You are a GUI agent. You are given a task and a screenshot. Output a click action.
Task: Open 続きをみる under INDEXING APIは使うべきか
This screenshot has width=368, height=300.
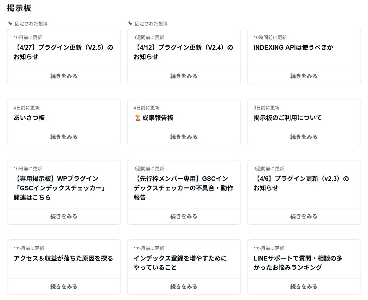(x=304, y=76)
